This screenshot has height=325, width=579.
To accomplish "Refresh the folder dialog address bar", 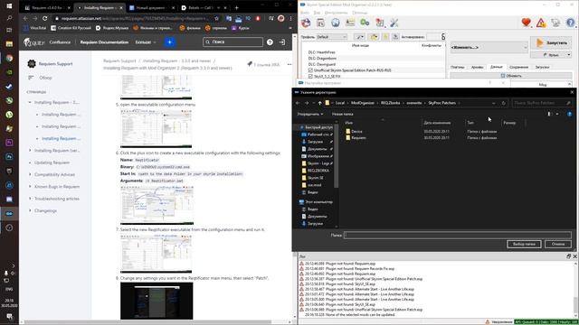I will pyautogui.click(x=503, y=103).
